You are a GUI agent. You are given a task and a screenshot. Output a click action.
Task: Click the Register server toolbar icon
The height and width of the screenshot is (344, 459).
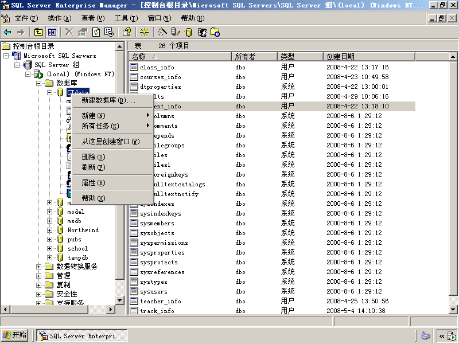point(176,32)
